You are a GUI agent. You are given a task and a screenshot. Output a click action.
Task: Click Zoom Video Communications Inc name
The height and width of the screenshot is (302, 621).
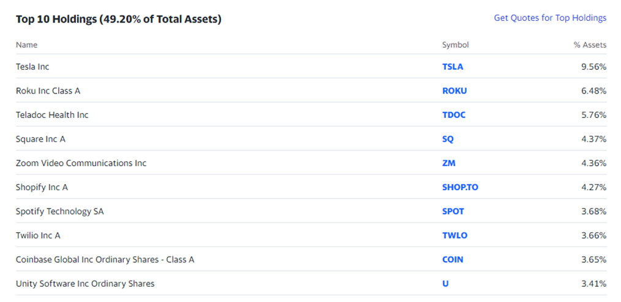tap(81, 163)
